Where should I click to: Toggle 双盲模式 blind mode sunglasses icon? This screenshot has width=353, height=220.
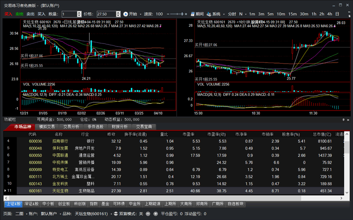click(x=116, y=214)
